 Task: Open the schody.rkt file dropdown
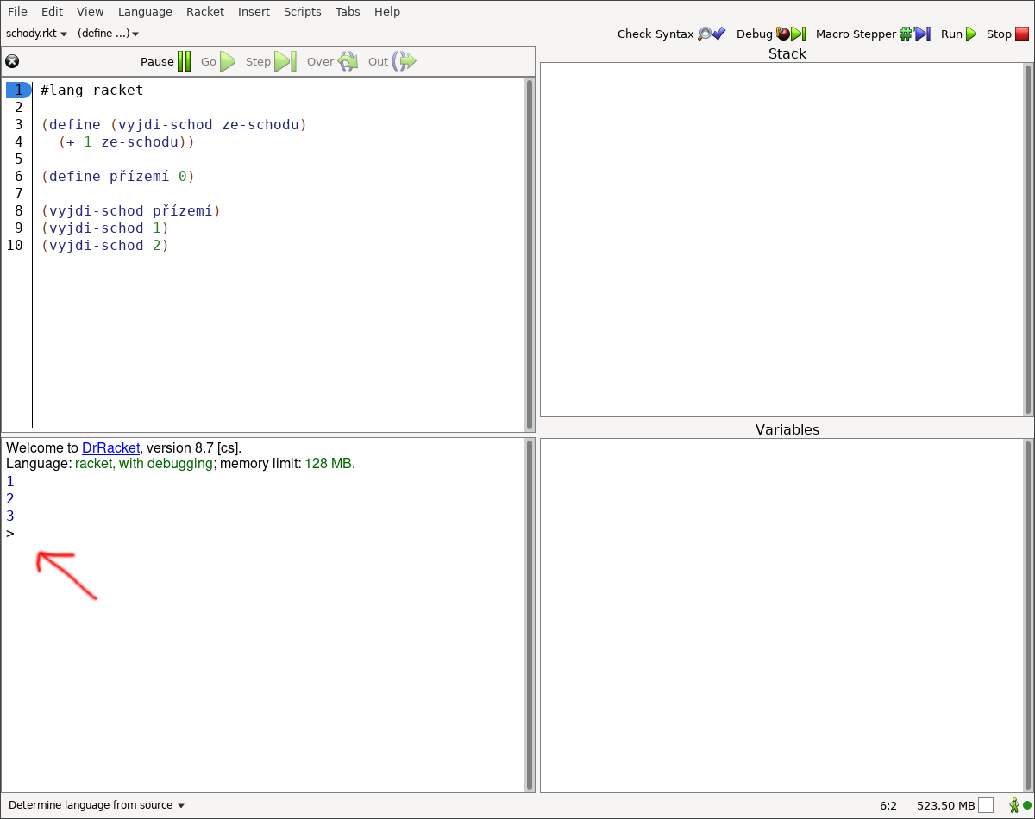36,34
